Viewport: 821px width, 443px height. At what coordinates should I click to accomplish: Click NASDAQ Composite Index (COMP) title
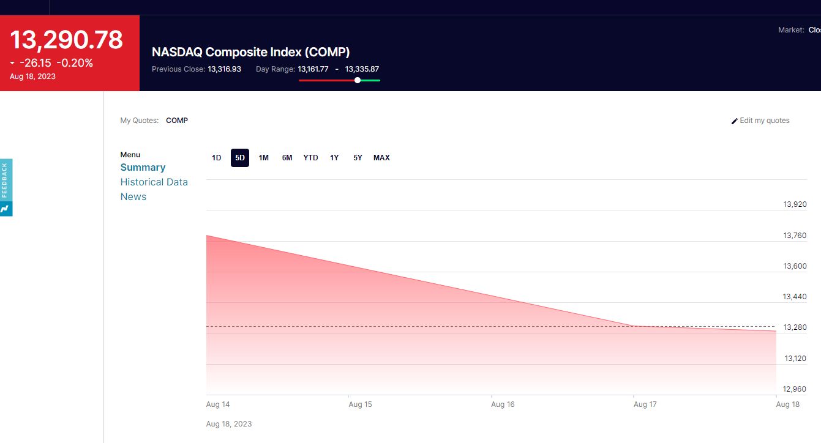[x=251, y=52]
